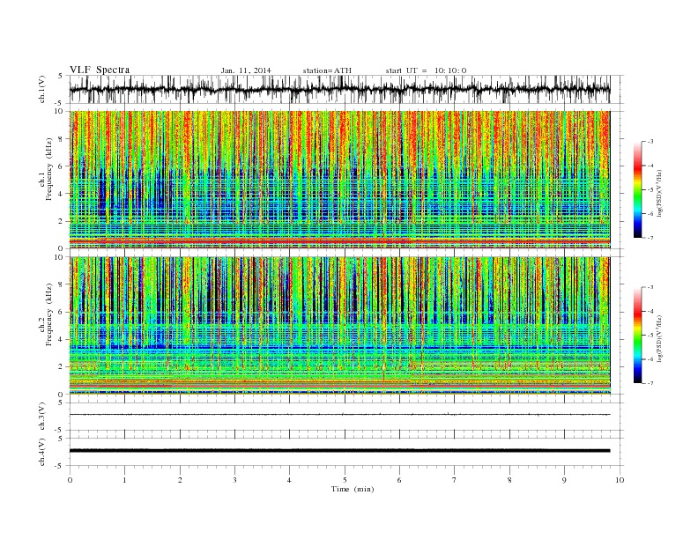
Task: Click the "10" tick at the time axis end
Action: coord(620,480)
